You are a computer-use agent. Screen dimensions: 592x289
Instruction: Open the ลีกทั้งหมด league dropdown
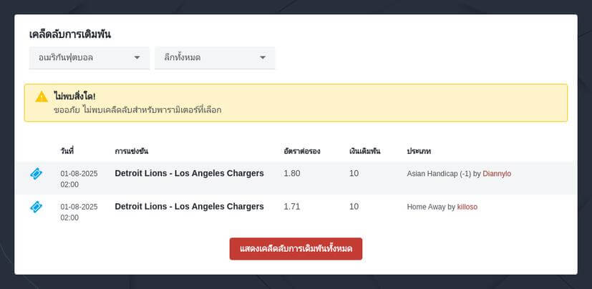click(x=215, y=58)
